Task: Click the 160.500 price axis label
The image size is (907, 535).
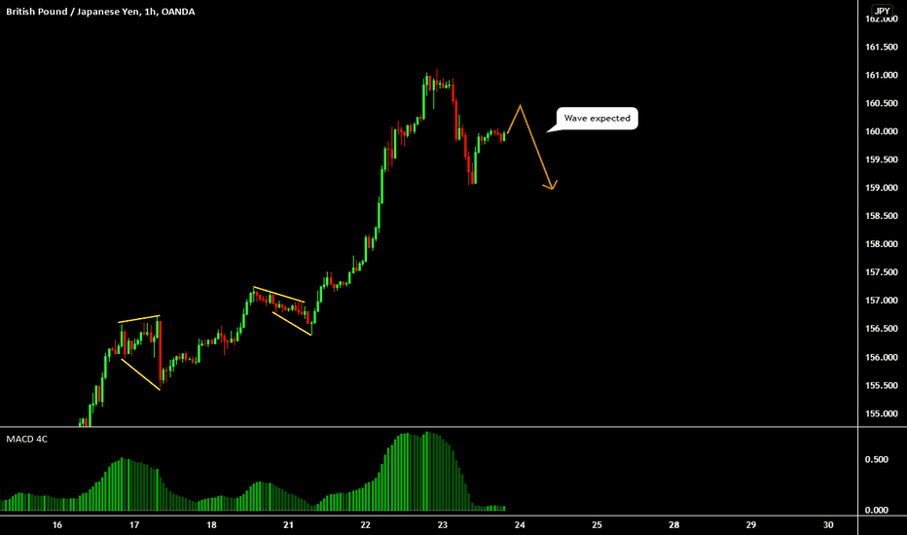Action: 881,103
